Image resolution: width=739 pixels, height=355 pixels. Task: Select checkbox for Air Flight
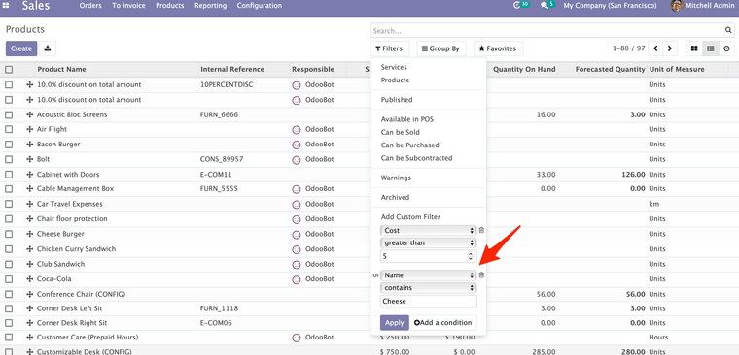pos(9,129)
